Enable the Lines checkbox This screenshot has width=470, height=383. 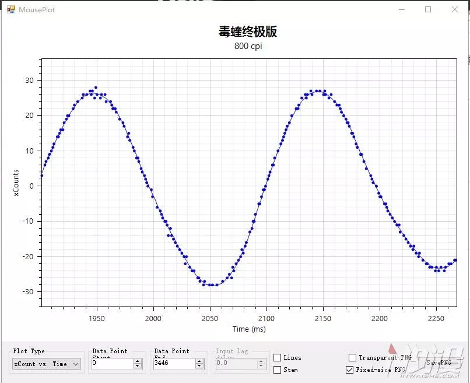pyautogui.click(x=278, y=357)
